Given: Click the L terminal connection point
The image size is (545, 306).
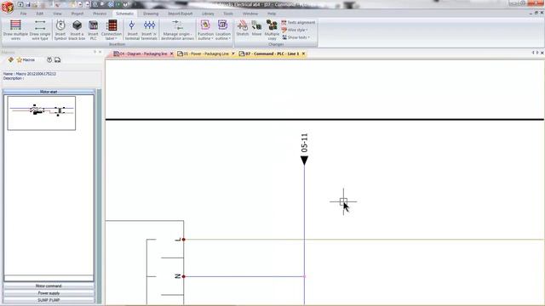Looking at the screenshot, I should (x=184, y=240).
